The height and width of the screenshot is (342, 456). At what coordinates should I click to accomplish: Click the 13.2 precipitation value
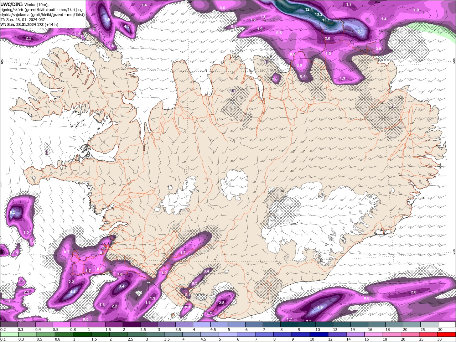point(318,14)
